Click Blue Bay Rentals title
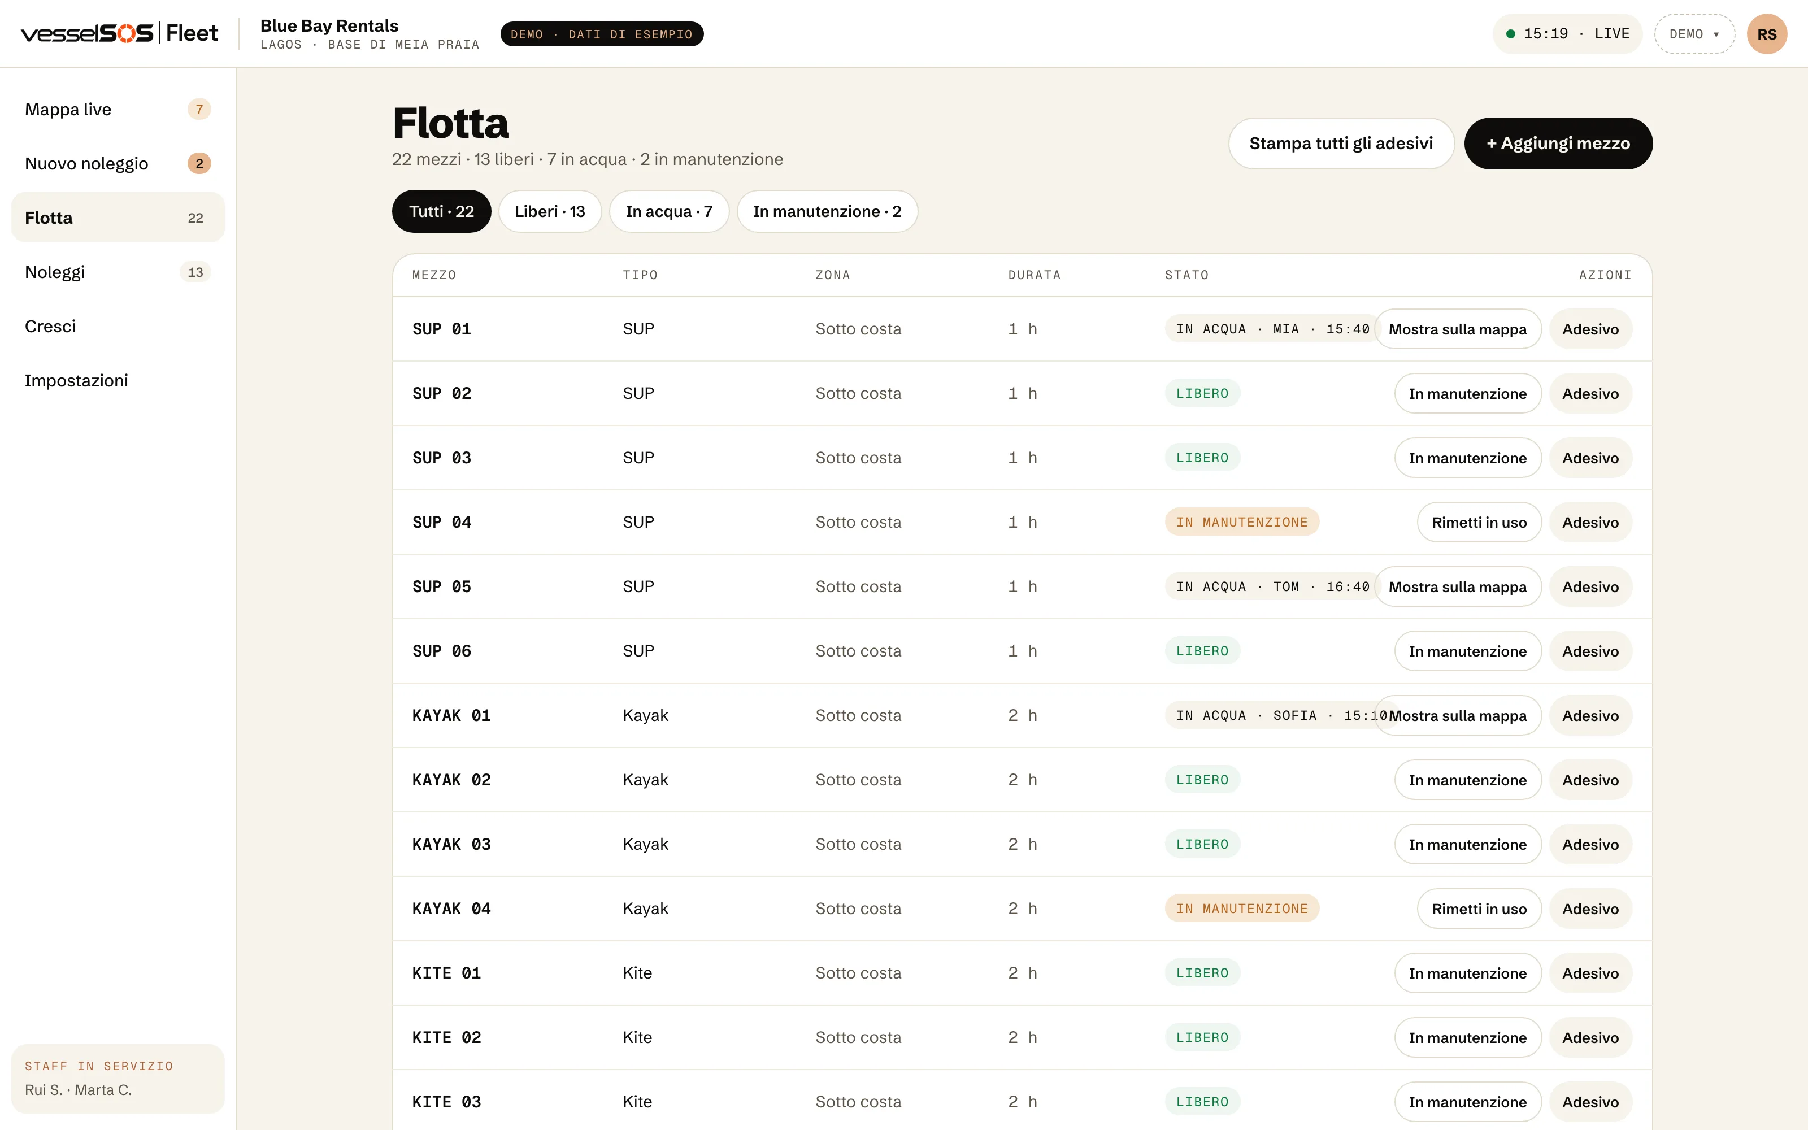 329,25
